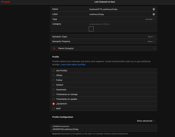Open the Type Number selector
The height and width of the screenshot is (137, 175).
coord(104,19)
